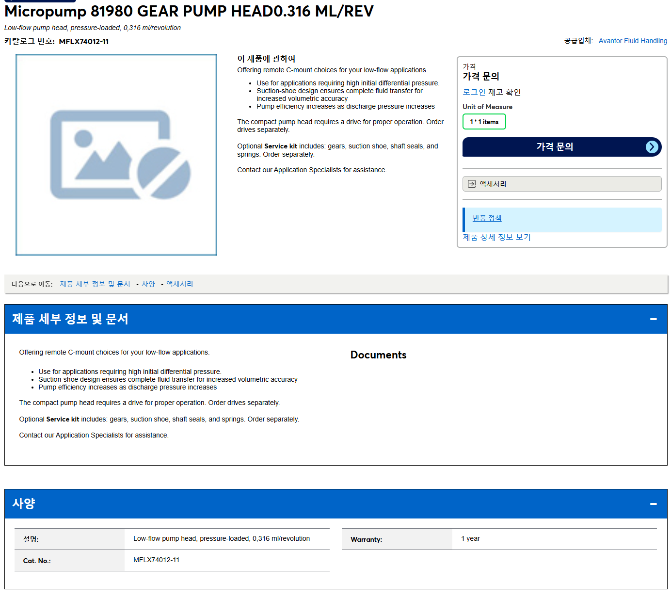This screenshot has height=599, width=671.
Task: Click the 가격 문의 heading in price panel
Action: click(481, 76)
